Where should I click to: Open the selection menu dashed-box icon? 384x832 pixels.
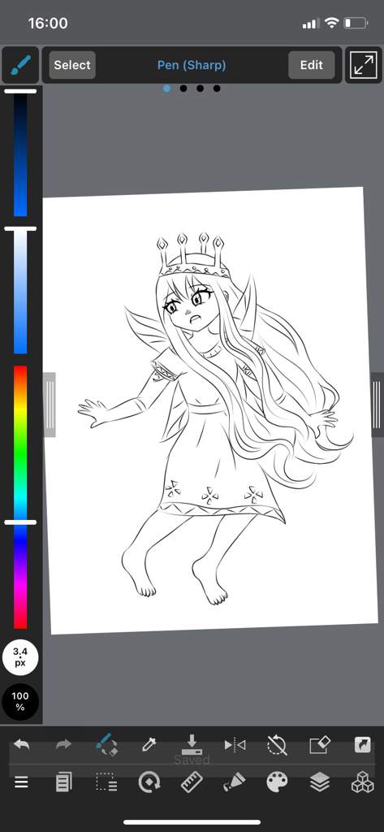pyautogui.click(x=106, y=782)
